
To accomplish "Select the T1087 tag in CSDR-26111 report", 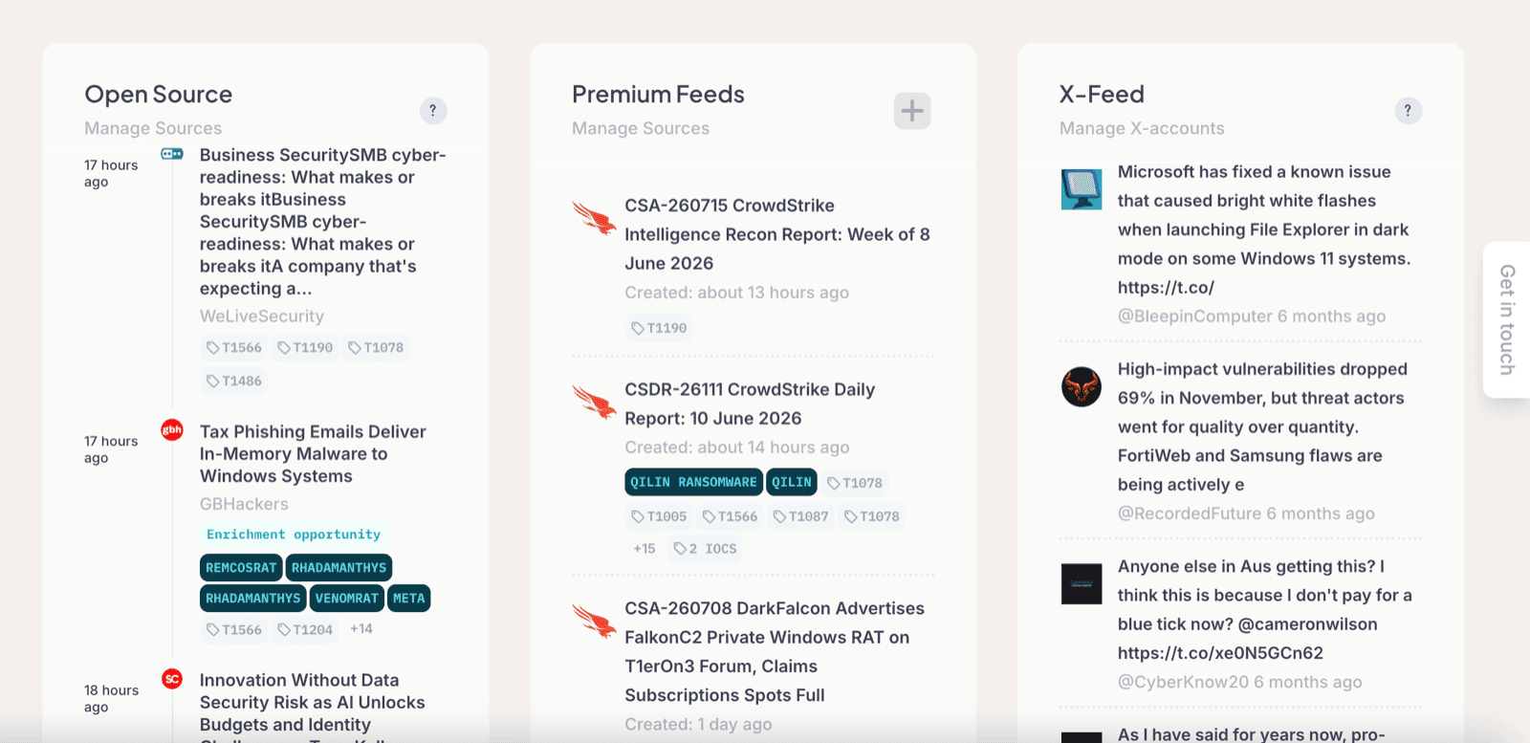I will coord(800,516).
